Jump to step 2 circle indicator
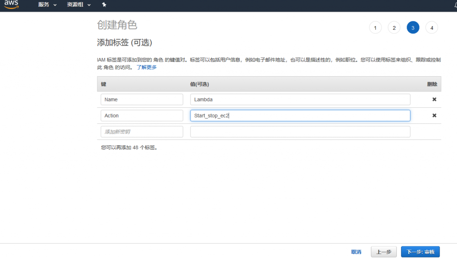This screenshot has width=457, height=258. (x=394, y=28)
